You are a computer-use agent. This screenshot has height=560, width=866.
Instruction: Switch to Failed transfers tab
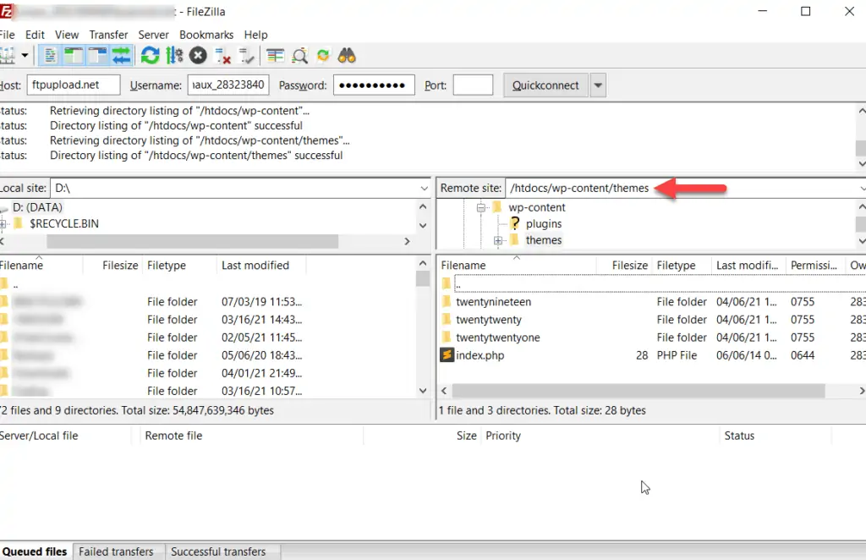(x=116, y=552)
